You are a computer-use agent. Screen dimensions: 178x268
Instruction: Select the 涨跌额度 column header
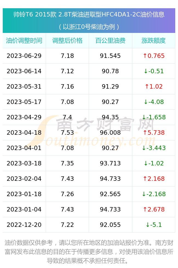tap(154, 41)
